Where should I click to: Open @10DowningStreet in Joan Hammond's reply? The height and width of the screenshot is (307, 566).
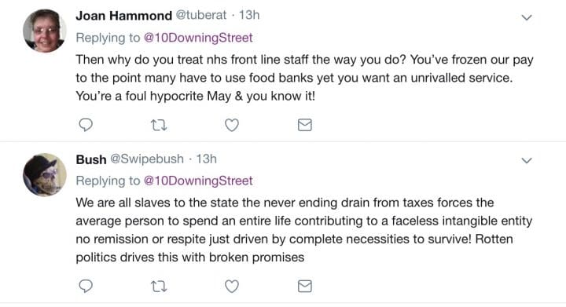coord(198,38)
